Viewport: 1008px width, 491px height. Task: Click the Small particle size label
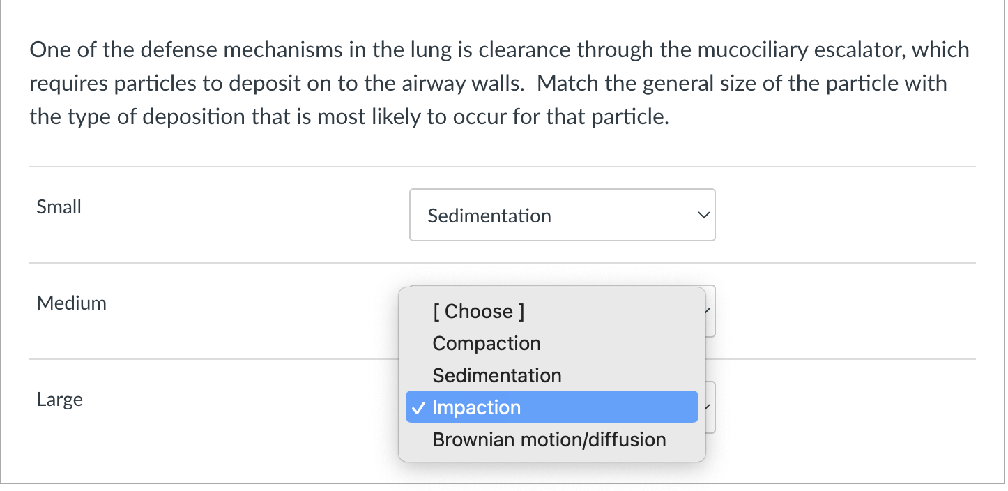[59, 207]
